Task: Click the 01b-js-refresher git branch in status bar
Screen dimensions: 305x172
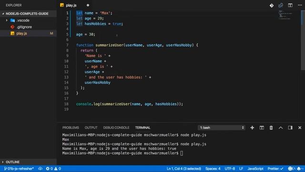Action: coord(19,169)
